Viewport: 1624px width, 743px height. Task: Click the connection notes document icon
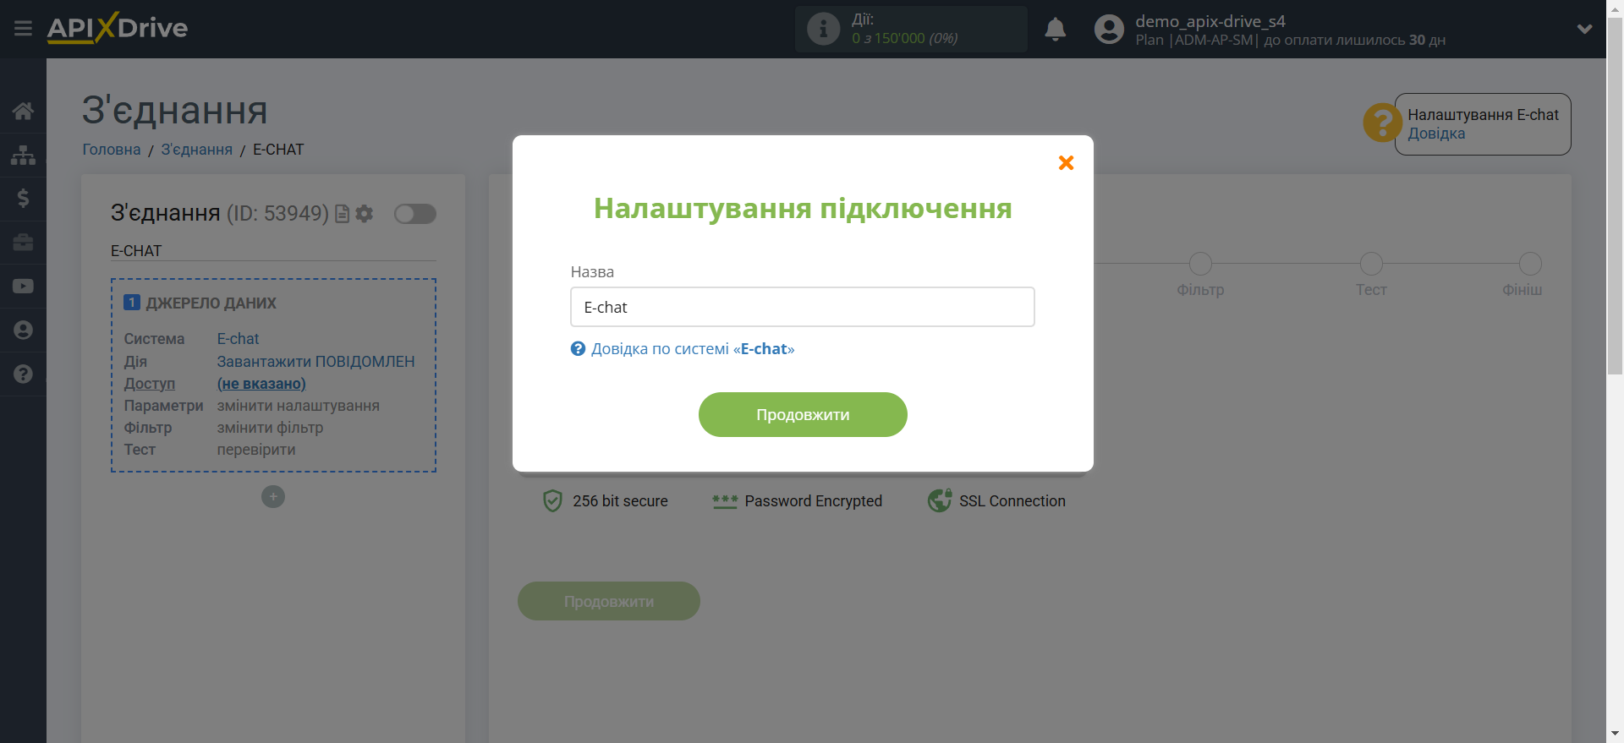[x=342, y=214]
